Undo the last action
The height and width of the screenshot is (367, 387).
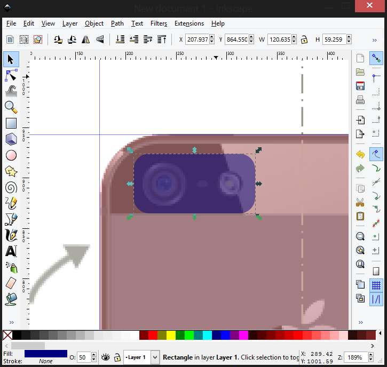coord(360,155)
